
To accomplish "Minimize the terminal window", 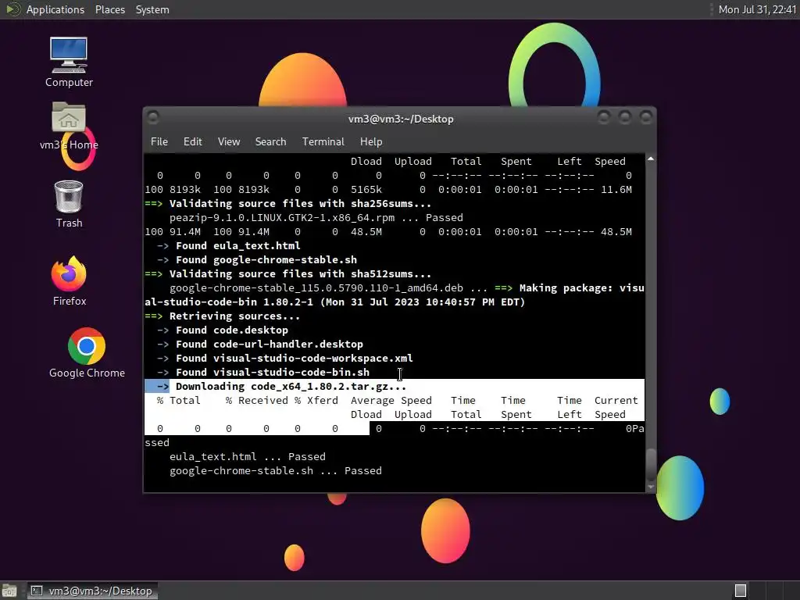I will 604,118.
